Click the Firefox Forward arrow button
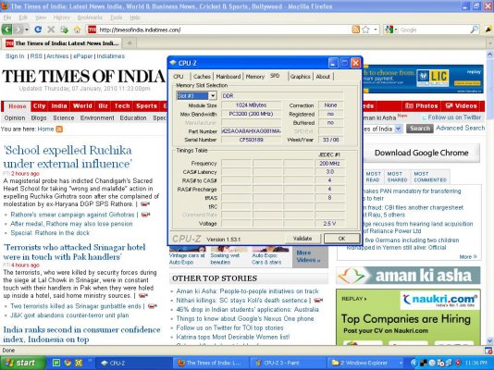The width and height of the screenshot is (494, 370). pyautogui.click(x=19, y=30)
